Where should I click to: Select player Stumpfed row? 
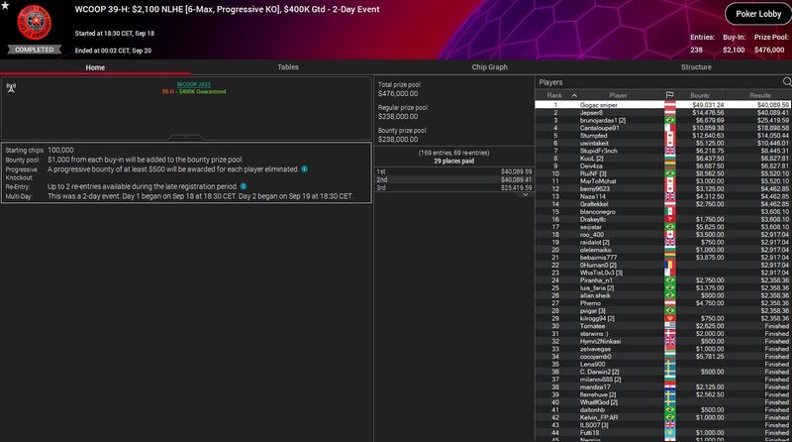click(663, 136)
